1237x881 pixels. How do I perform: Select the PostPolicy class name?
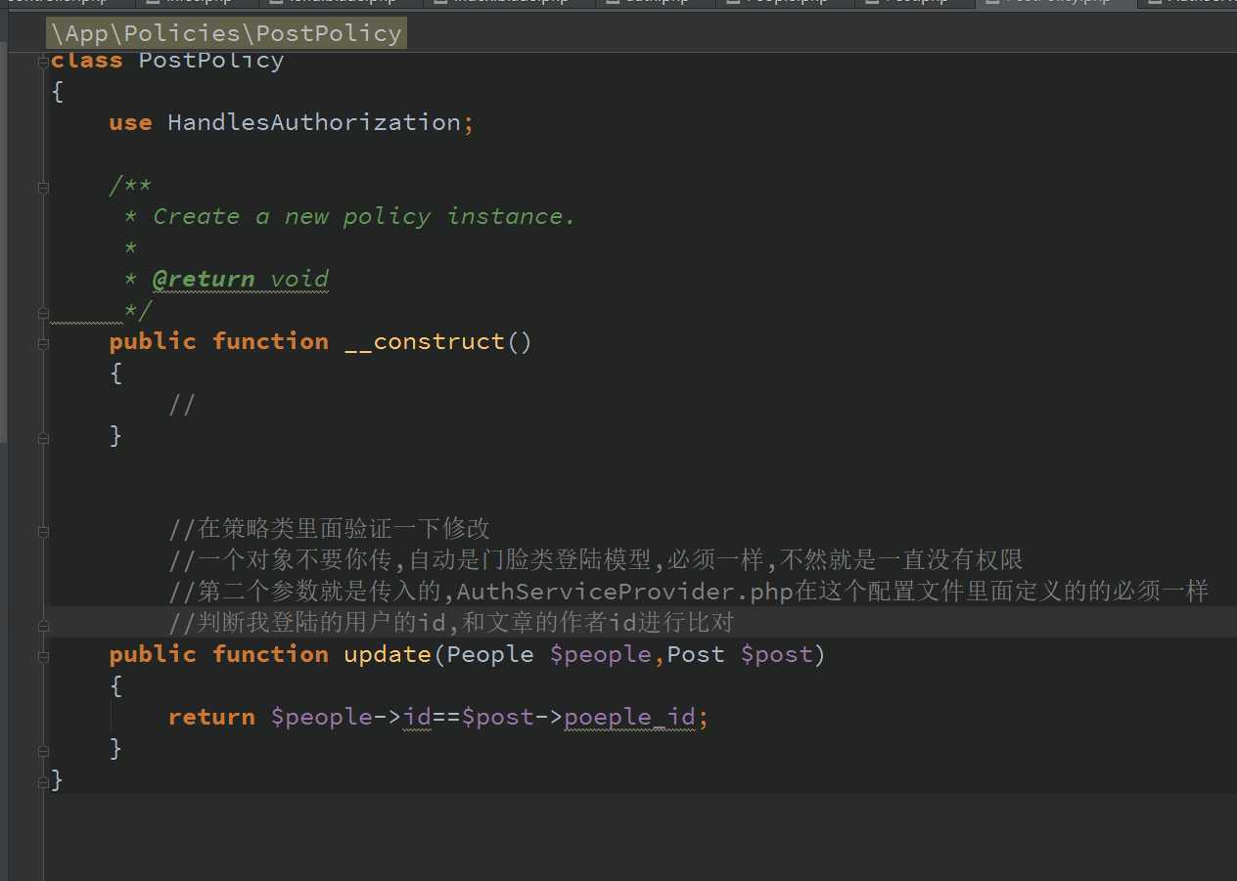(211, 61)
